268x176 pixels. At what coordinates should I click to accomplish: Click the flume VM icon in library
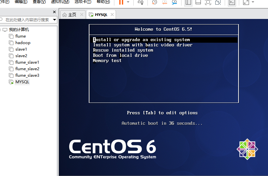(x=11, y=36)
